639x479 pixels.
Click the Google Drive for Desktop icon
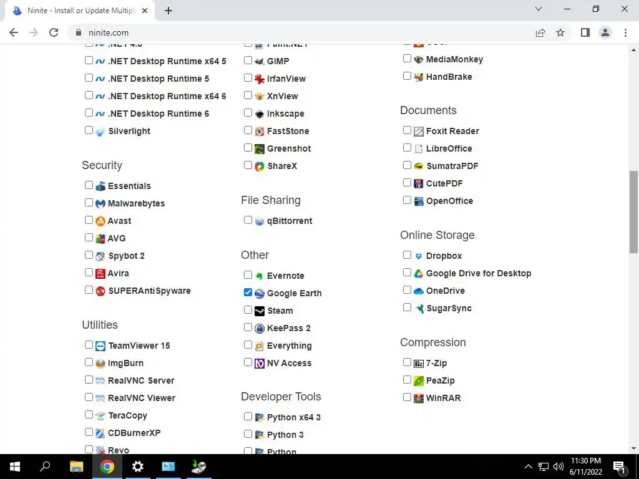(419, 273)
